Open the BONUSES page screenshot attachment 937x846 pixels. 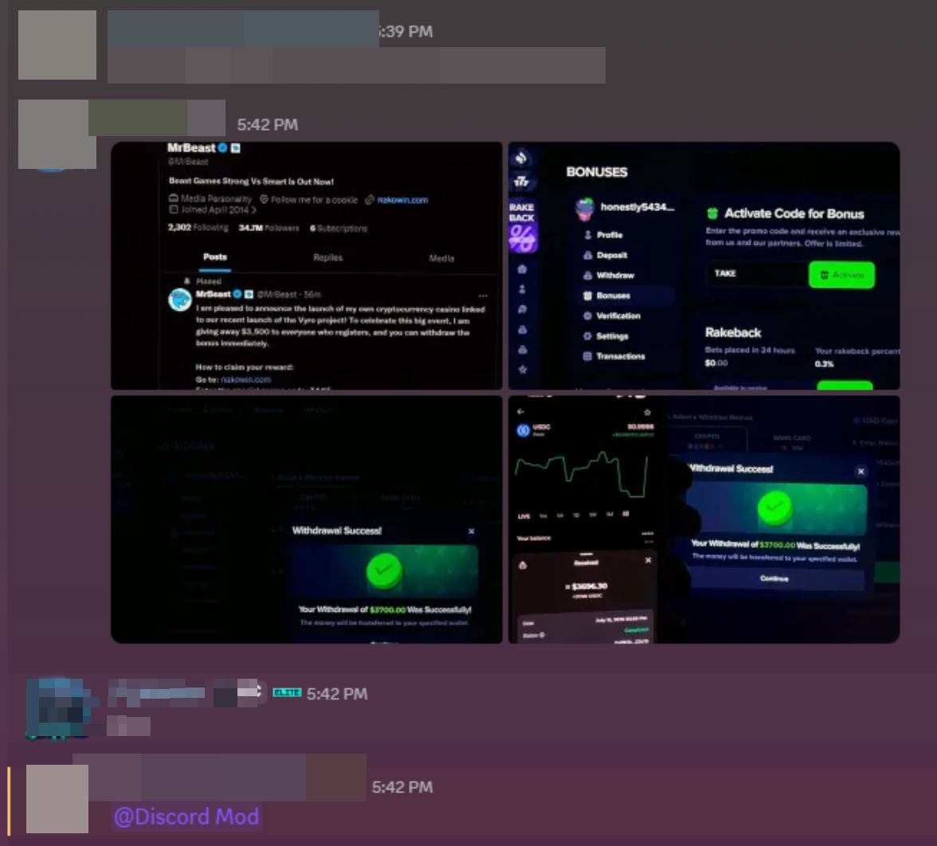[x=704, y=266]
